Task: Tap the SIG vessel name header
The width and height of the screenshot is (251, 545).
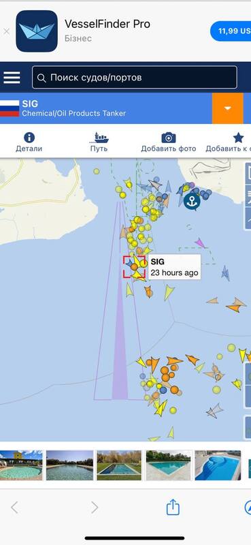Action: pos(30,104)
